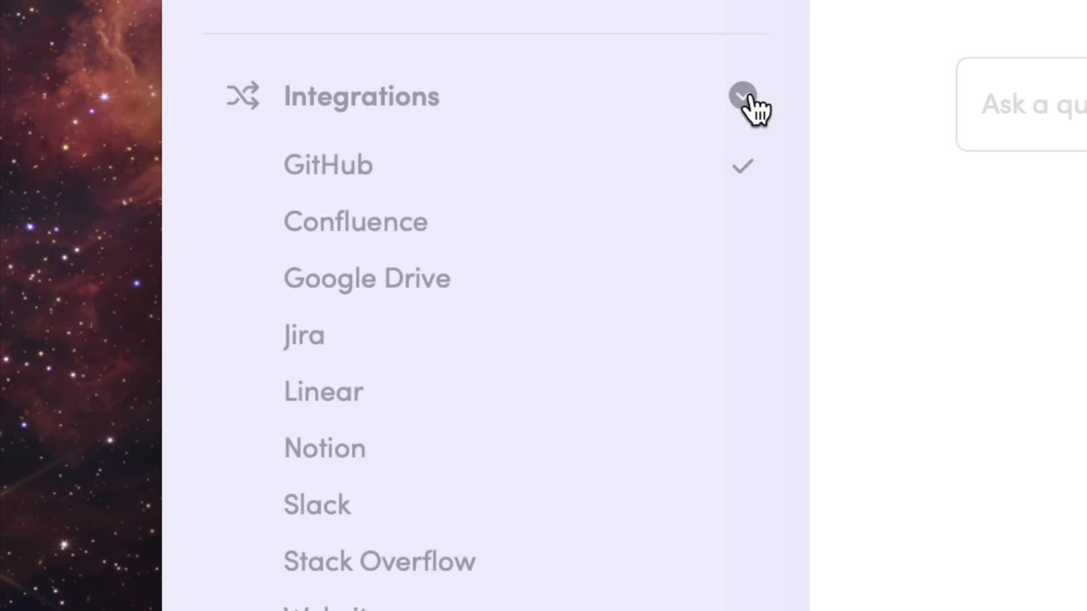Click the Integrations section heading
This screenshot has height=611, width=1087.
coord(361,96)
